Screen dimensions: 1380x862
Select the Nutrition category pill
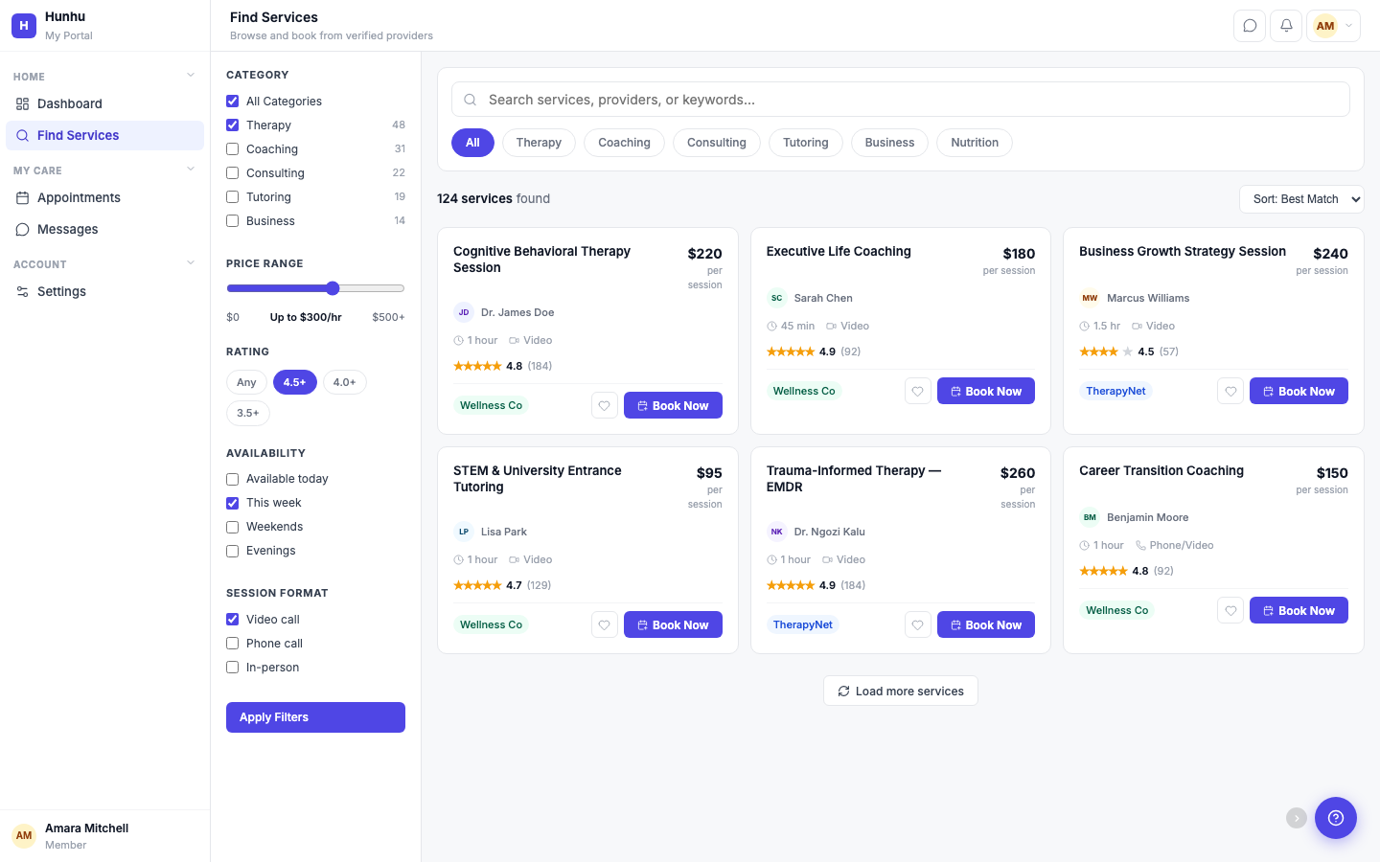point(974,142)
